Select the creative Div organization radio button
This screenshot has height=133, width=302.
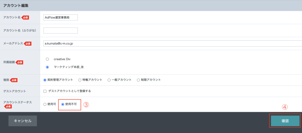[47, 59]
